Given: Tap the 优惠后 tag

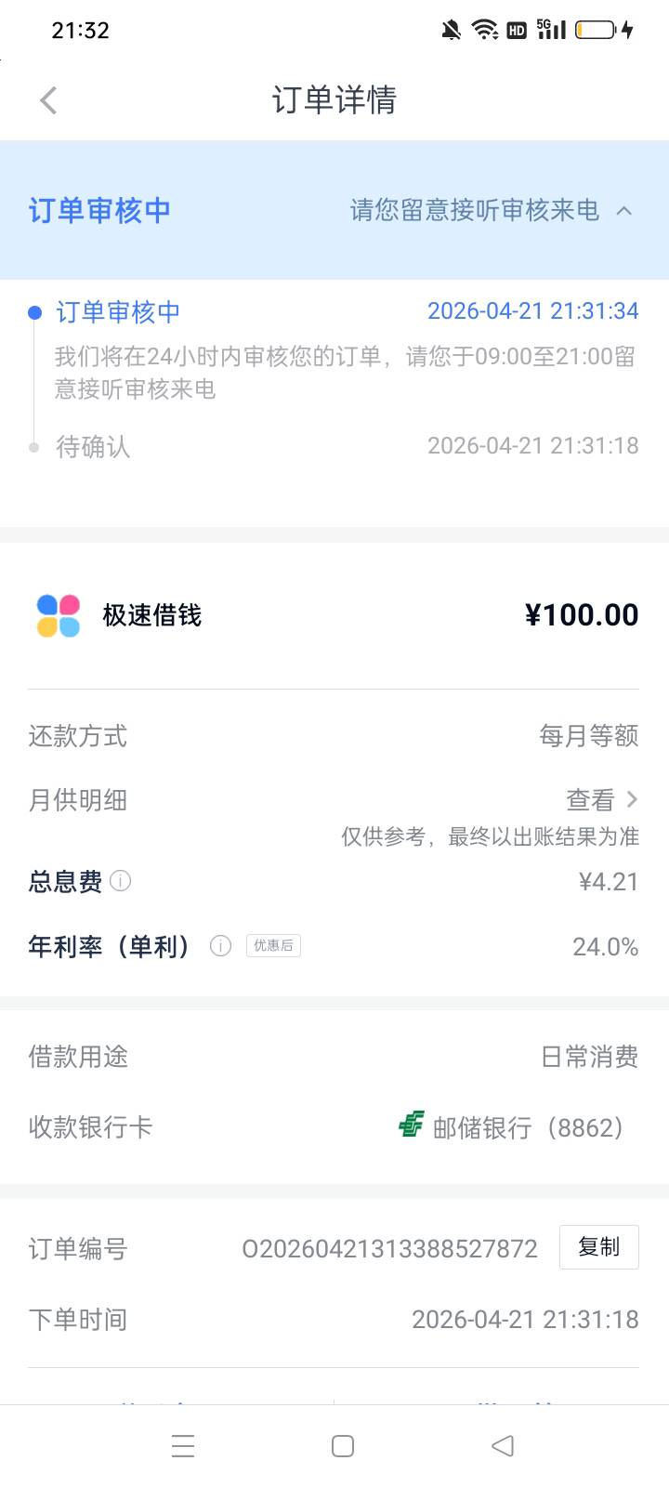Looking at the screenshot, I should coord(273,946).
